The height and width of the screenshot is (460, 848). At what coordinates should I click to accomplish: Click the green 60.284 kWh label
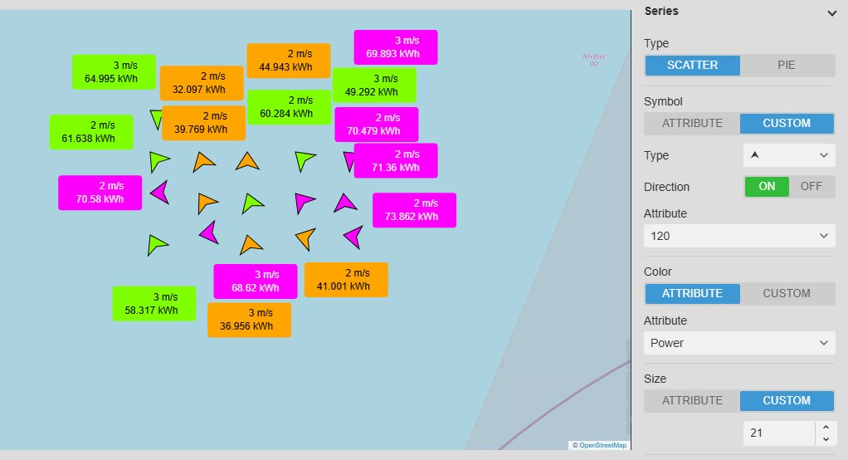289,107
